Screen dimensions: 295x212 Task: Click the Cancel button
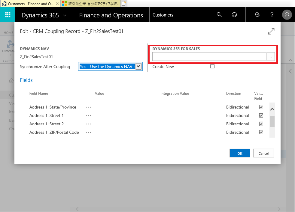click(x=263, y=153)
